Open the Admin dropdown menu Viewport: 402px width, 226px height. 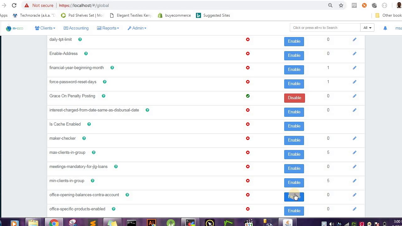137,28
